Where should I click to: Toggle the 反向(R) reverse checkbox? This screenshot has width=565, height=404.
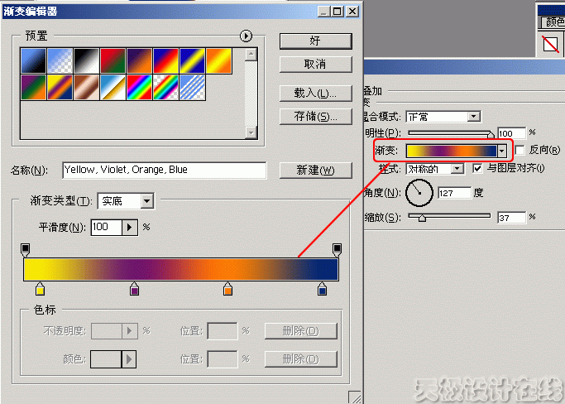[x=520, y=150]
